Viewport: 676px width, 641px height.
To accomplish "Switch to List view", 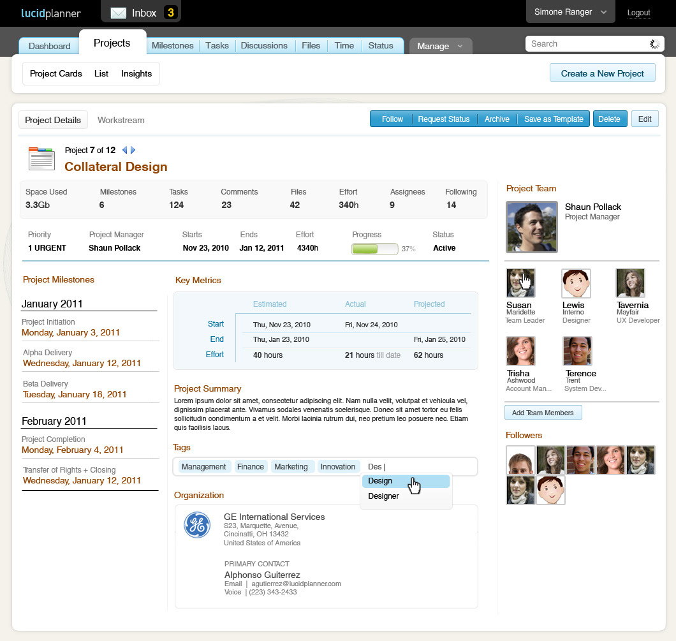I will [101, 73].
